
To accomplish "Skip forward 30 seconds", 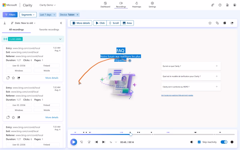I will 89,142.
